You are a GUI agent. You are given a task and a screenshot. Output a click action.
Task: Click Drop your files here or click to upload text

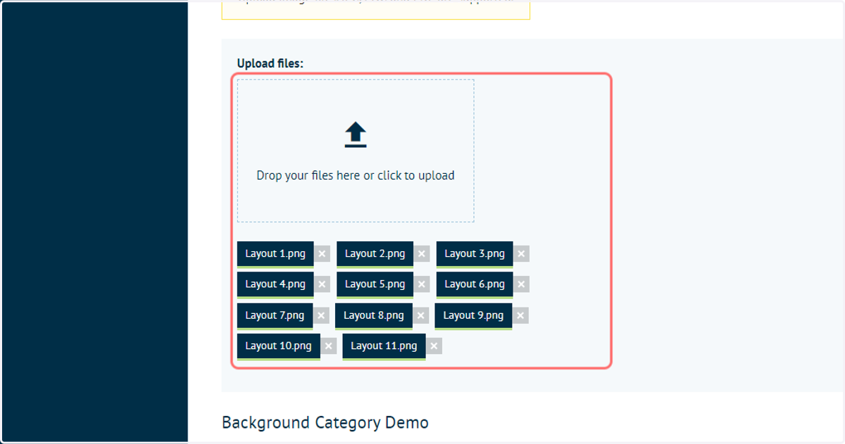[x=356, y=176]
